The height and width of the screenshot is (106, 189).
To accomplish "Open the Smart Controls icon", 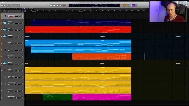I will (13, 5).
